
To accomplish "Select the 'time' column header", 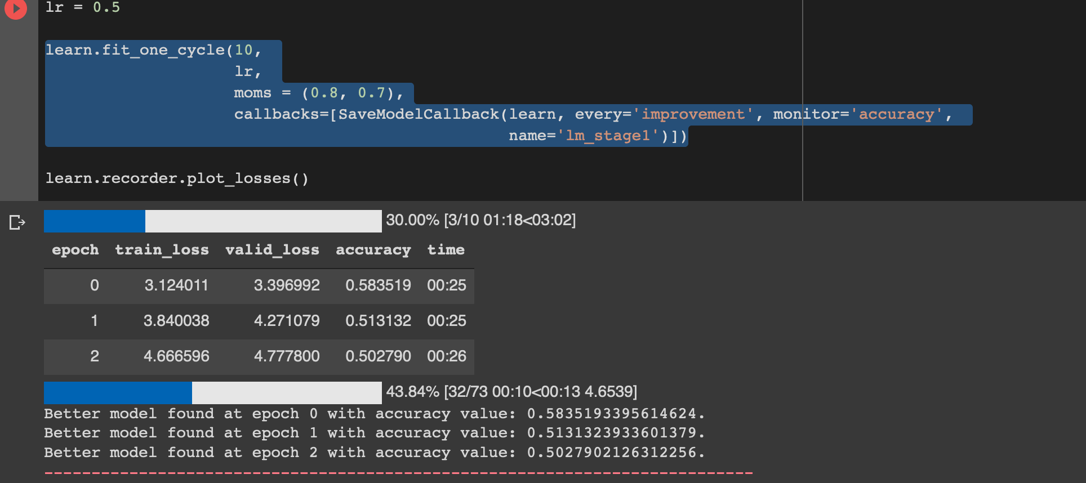I will (446, 250).
